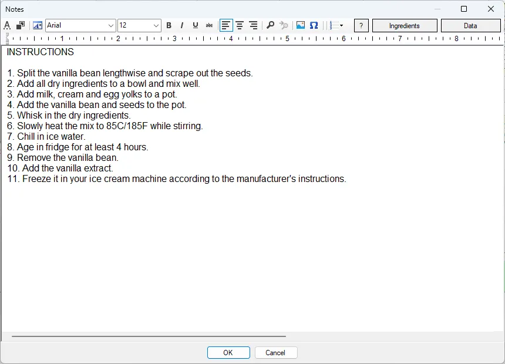The width and height of the screenshot is (505, 364).
Task: Toggle underline formatting
Action: (x=195, y=25)
